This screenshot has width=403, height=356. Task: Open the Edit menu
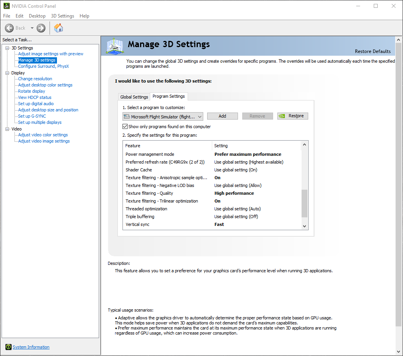point(19,16)
